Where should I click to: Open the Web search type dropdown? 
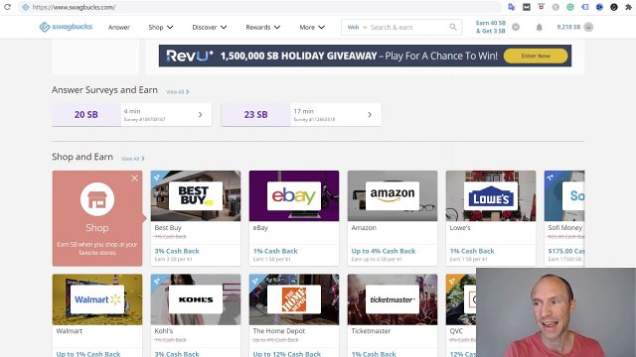[x=357, y=27]
